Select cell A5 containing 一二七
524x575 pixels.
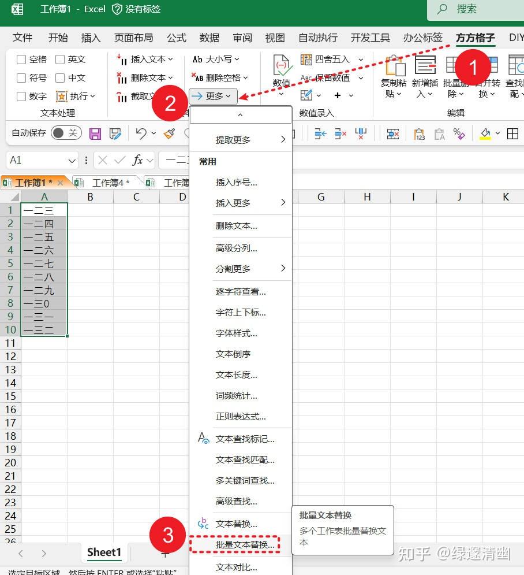(44, 264)
